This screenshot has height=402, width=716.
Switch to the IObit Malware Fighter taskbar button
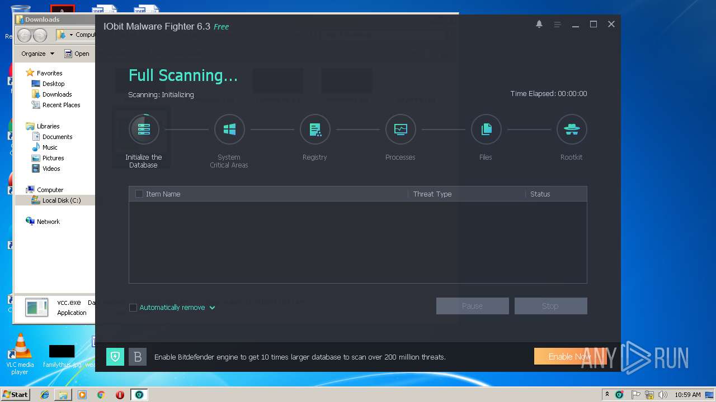click(139, 394)
